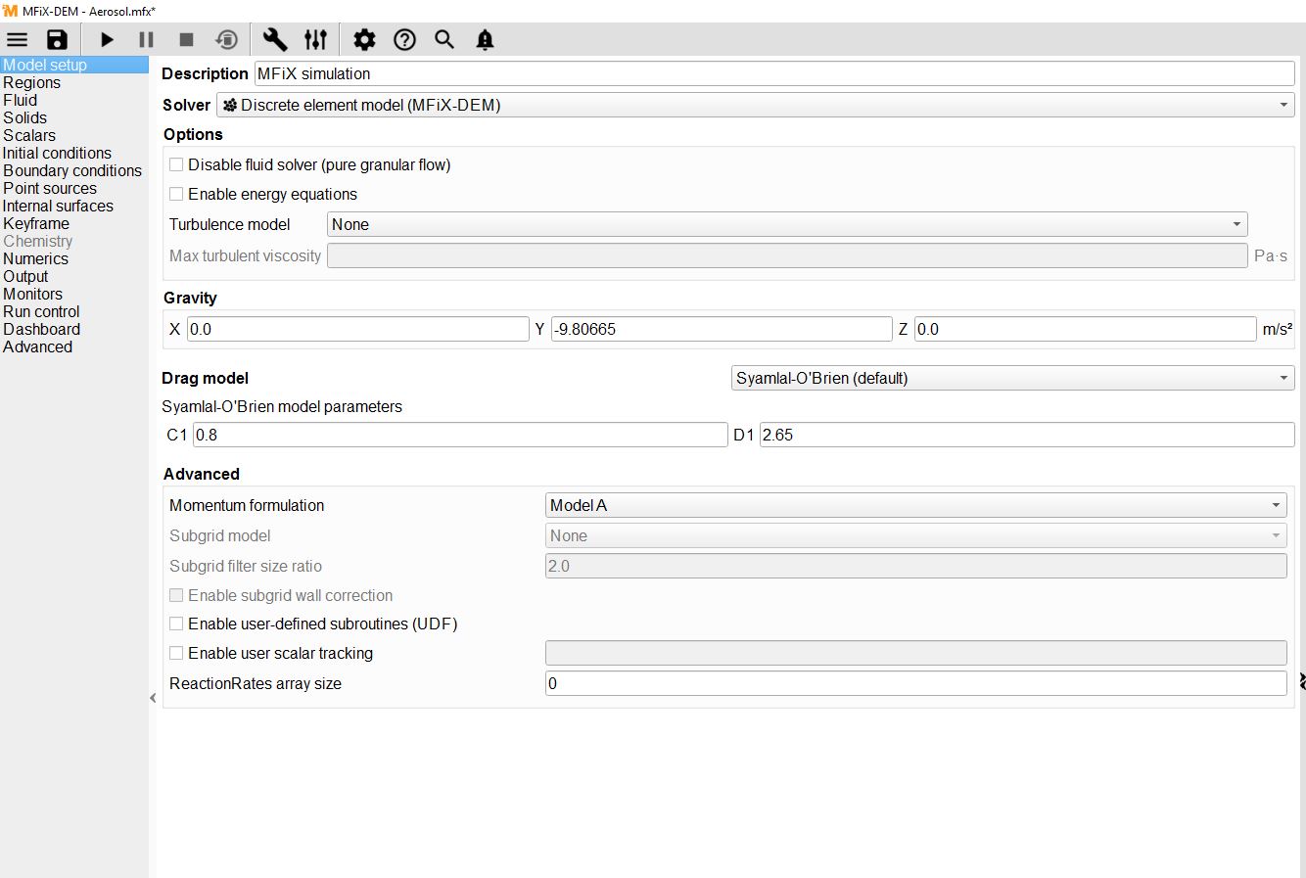The width and height of the screenshot is (1306, 878).
Task: Click the C1 parameter field
Action: [460, 435]
